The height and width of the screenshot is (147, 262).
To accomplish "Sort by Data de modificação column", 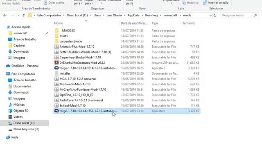I will click(x=134, y=23).
